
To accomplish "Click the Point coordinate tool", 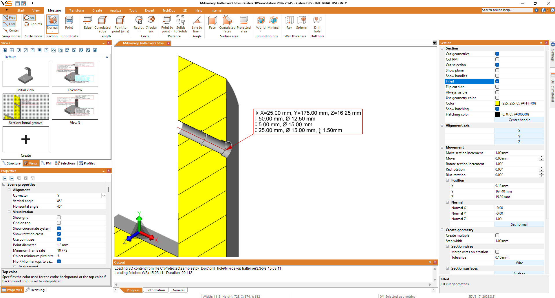I will click(x=69, y=23).
